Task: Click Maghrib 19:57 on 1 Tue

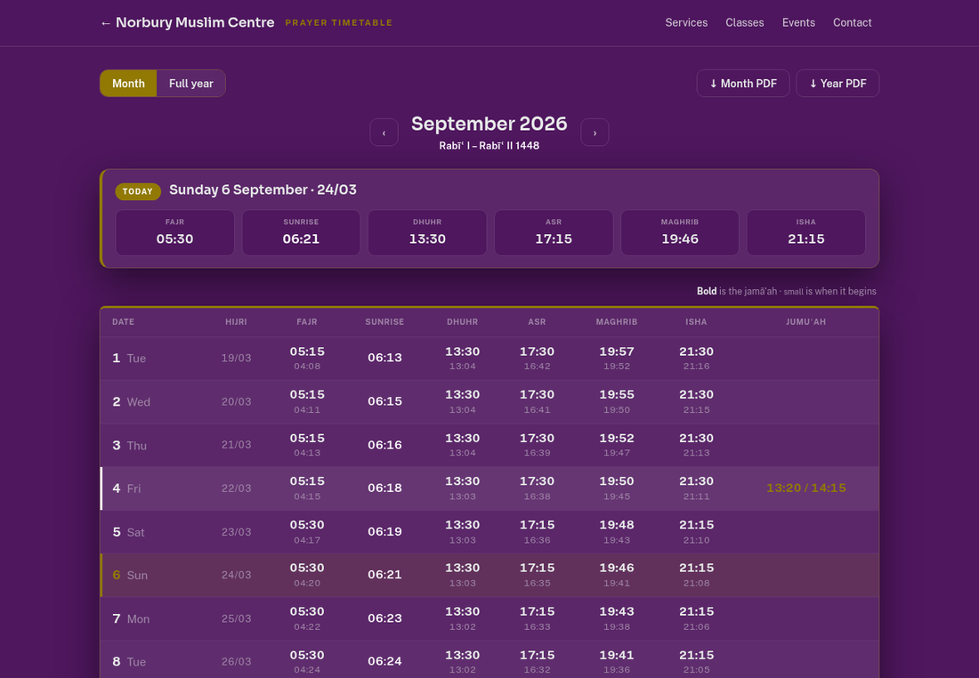Action: 616,351
